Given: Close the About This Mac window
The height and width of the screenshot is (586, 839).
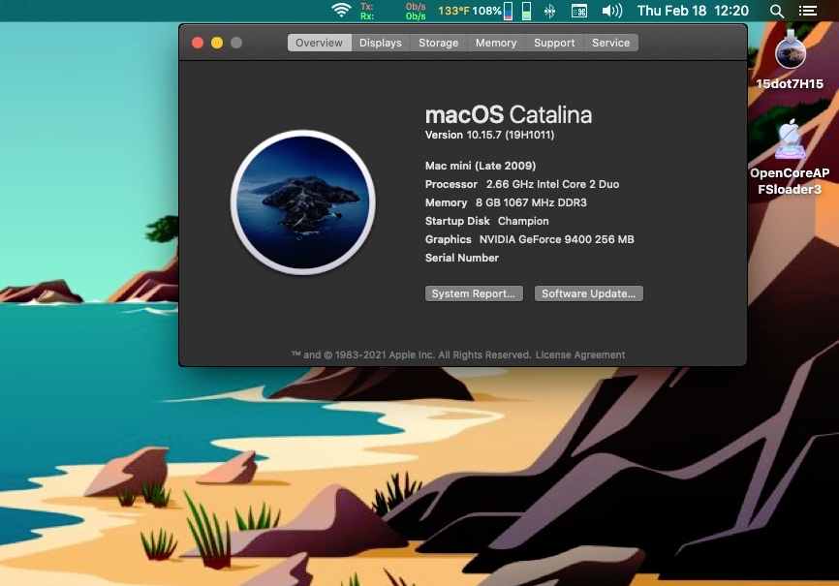Looking at the screenshot, I should coord(198,43).
